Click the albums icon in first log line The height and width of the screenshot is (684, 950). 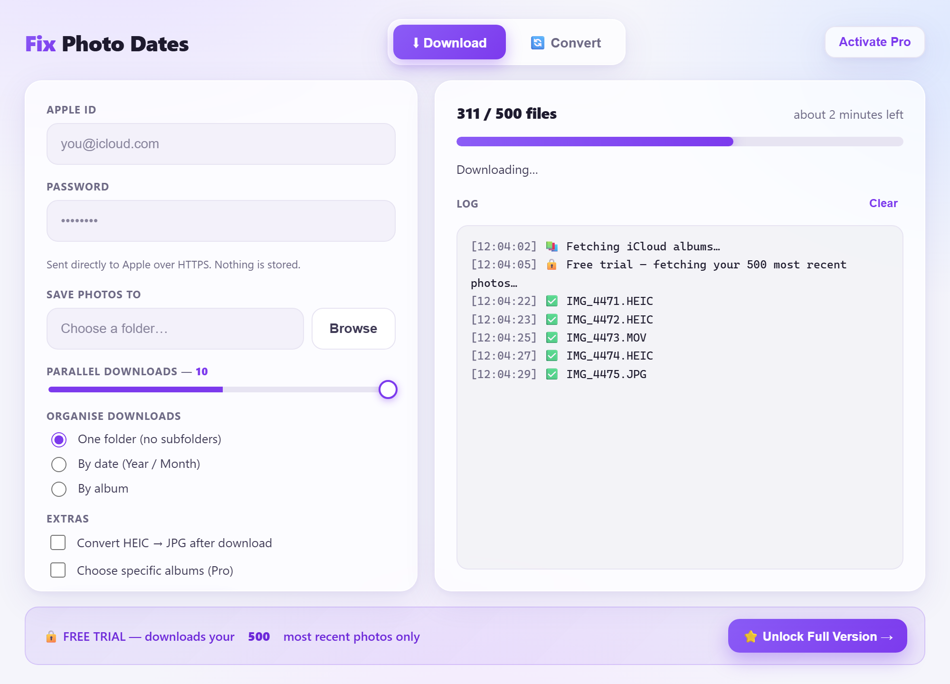pyautogui.click(x=551, y=247)
